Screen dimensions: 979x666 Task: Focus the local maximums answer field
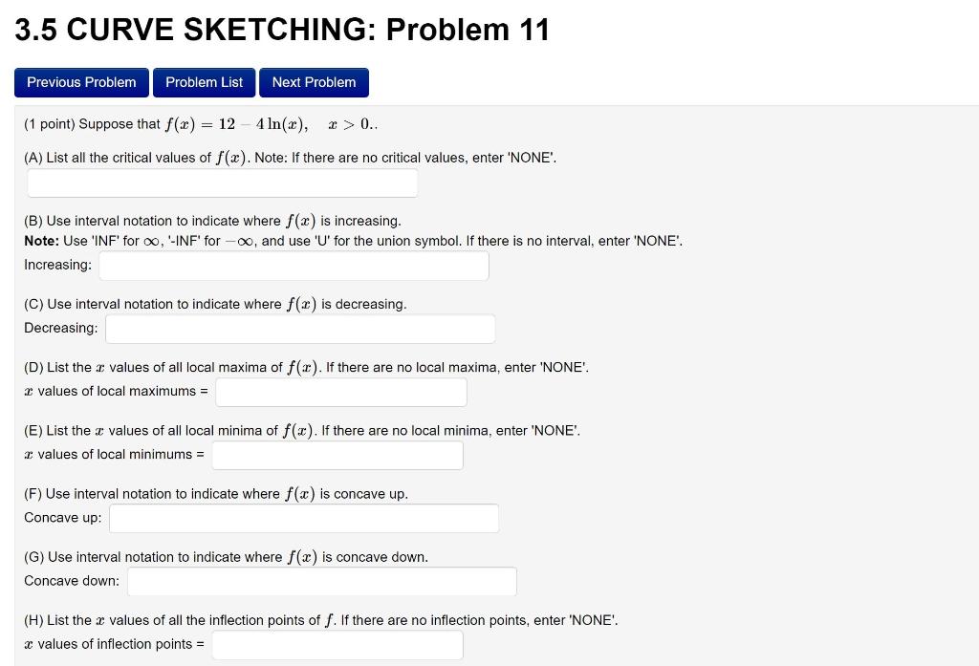340,391
